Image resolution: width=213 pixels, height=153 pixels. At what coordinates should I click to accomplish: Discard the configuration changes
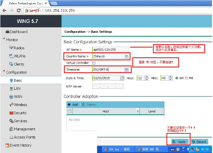pos(200,142)
